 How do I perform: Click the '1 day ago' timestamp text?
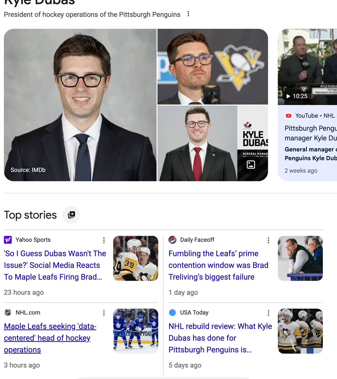coord(183,292)
